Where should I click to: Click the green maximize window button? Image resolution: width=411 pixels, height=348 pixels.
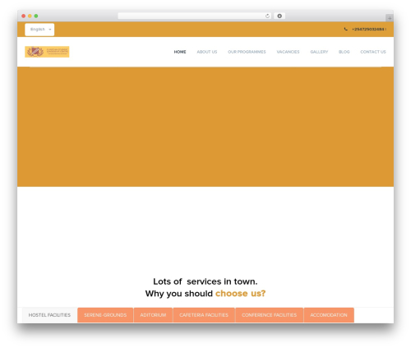click(x=36, y=16)
